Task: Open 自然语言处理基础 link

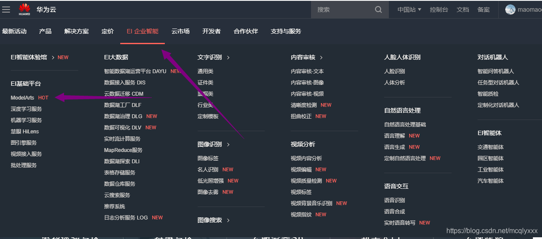Action: [x=405, y=125]
